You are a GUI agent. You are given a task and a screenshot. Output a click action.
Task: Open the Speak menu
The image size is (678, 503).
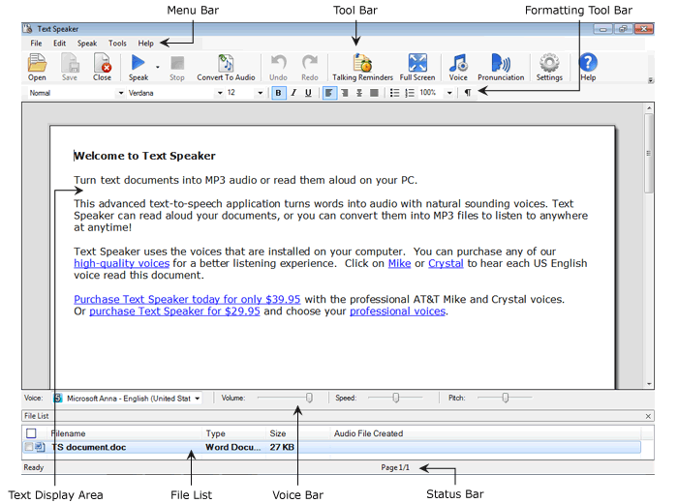click(87, 44)
